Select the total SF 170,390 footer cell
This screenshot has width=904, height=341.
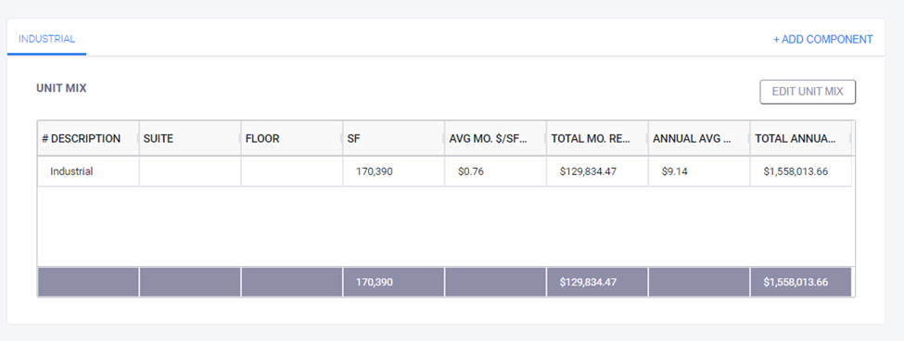[394, 283]
